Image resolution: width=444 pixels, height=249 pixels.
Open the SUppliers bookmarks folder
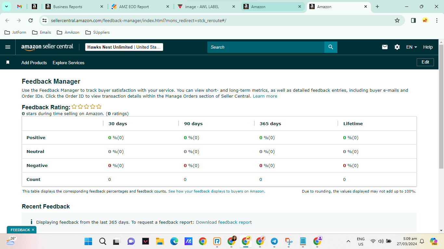pos(97,32)
